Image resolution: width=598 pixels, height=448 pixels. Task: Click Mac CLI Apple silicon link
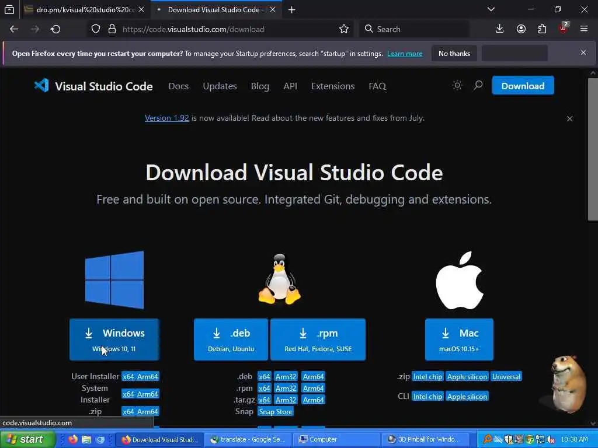click(467, 397)
